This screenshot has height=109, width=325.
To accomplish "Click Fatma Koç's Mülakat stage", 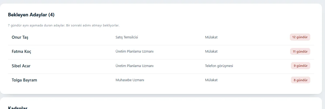I will tap(211, 52).
